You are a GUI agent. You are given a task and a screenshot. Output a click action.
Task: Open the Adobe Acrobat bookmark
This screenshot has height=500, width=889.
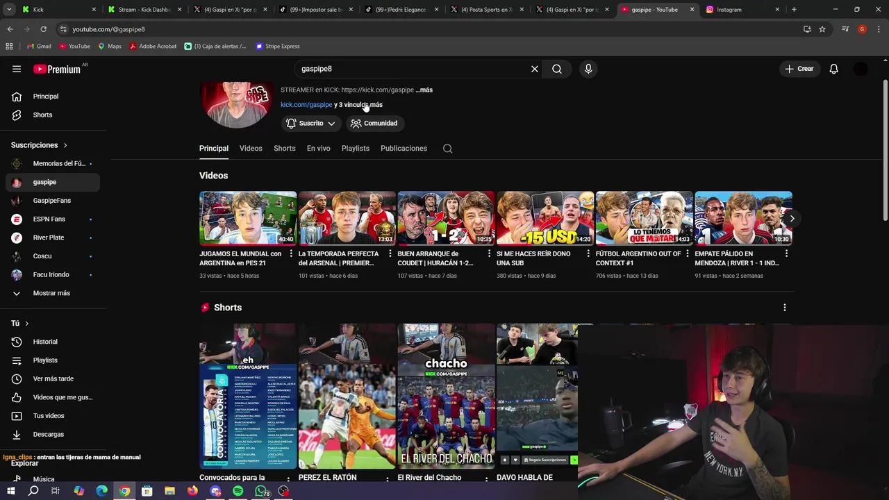tap(153, 47)
